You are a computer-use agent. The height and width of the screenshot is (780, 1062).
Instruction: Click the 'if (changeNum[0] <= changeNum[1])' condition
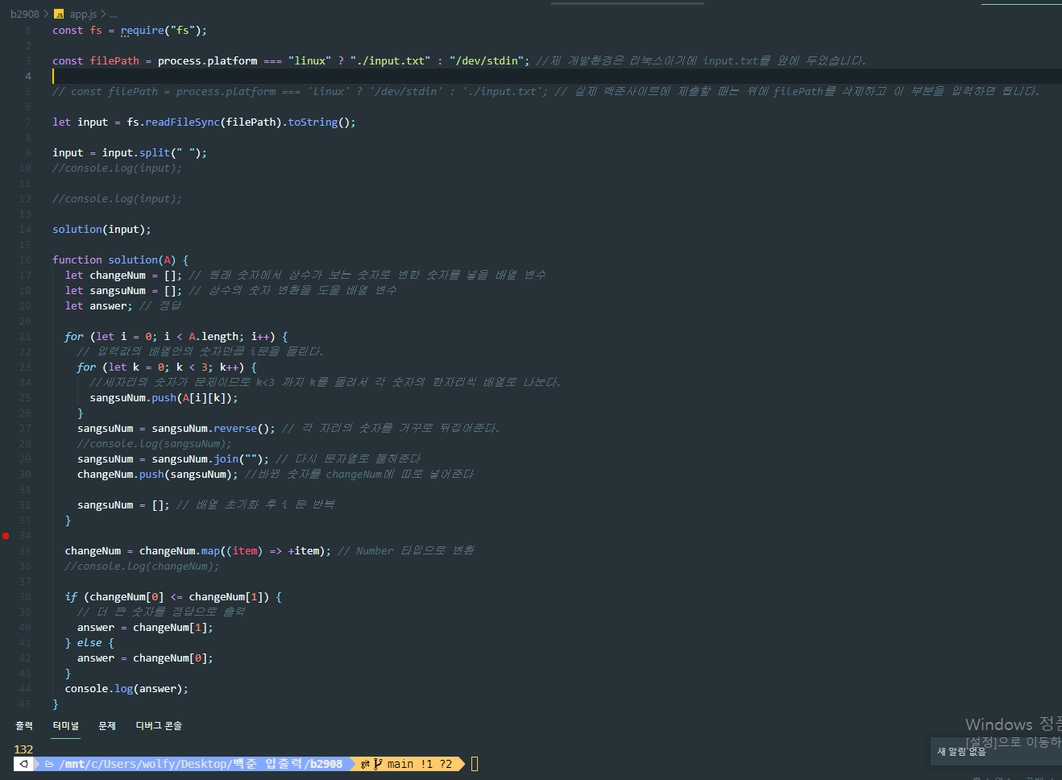pos(167,597)
